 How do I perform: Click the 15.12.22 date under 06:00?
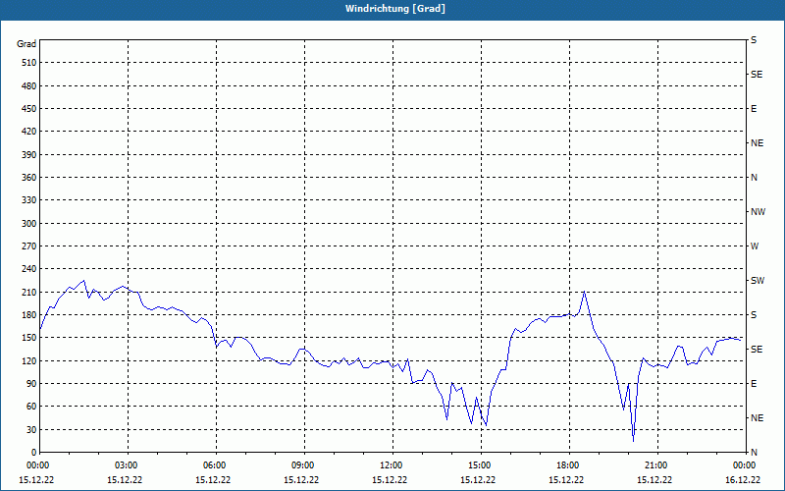coord(213,480)
